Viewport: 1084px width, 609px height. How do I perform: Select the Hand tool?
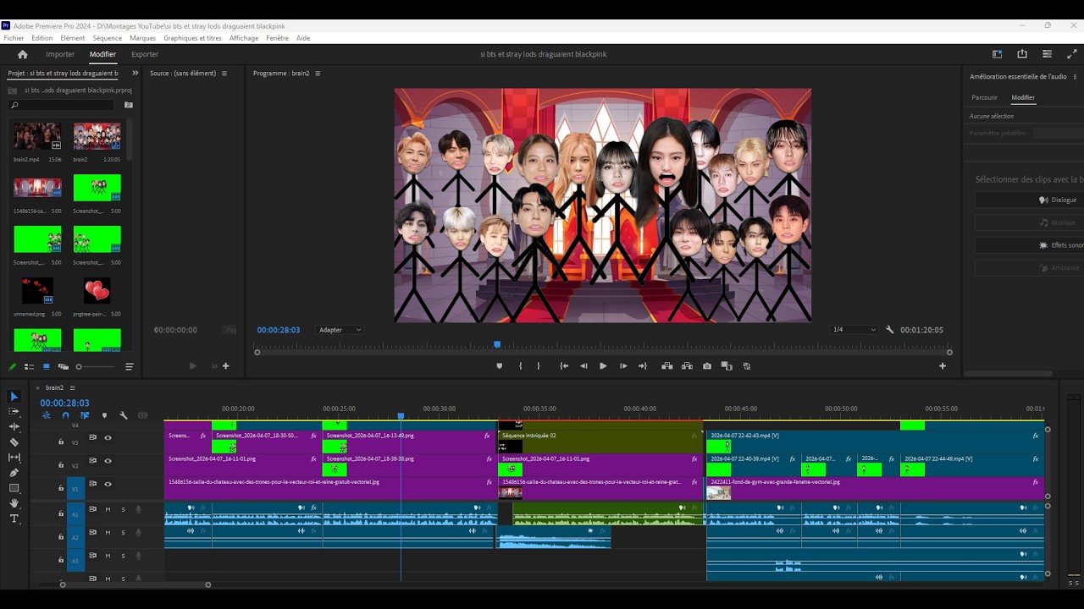coord(14,503)
